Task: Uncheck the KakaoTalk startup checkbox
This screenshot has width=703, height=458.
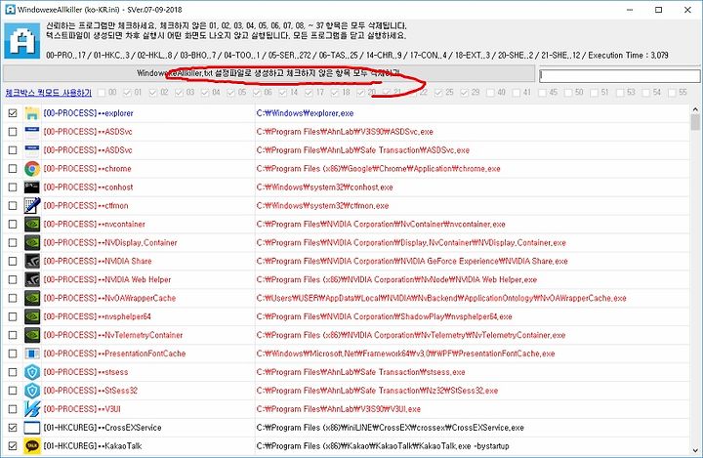Action: point(13,446)
